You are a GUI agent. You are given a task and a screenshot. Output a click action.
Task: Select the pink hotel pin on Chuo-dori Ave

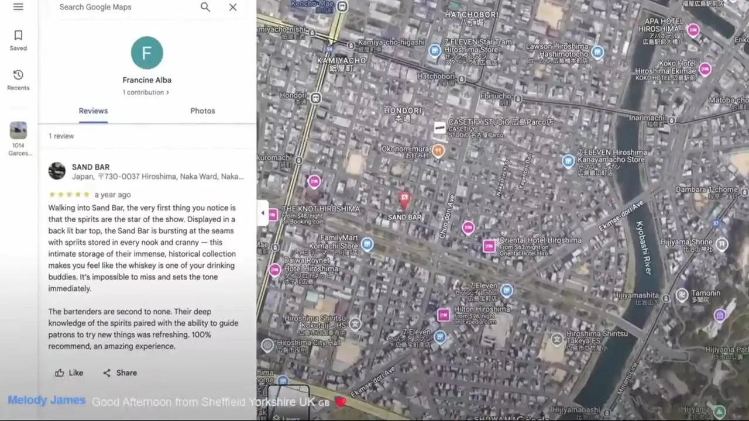468,227
